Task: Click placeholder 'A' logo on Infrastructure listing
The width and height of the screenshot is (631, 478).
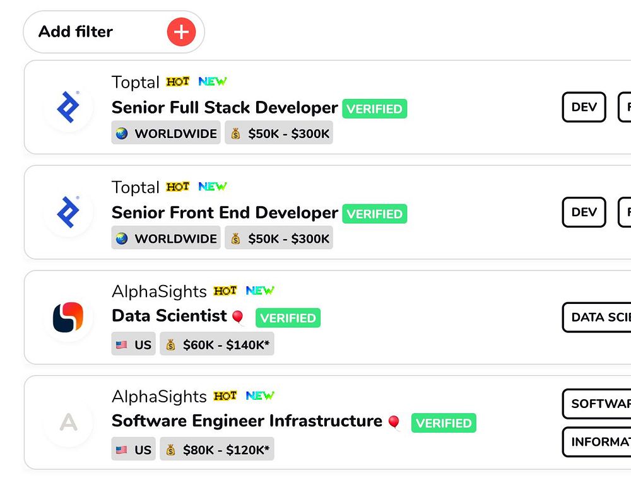Action: [x=68, y=423]
